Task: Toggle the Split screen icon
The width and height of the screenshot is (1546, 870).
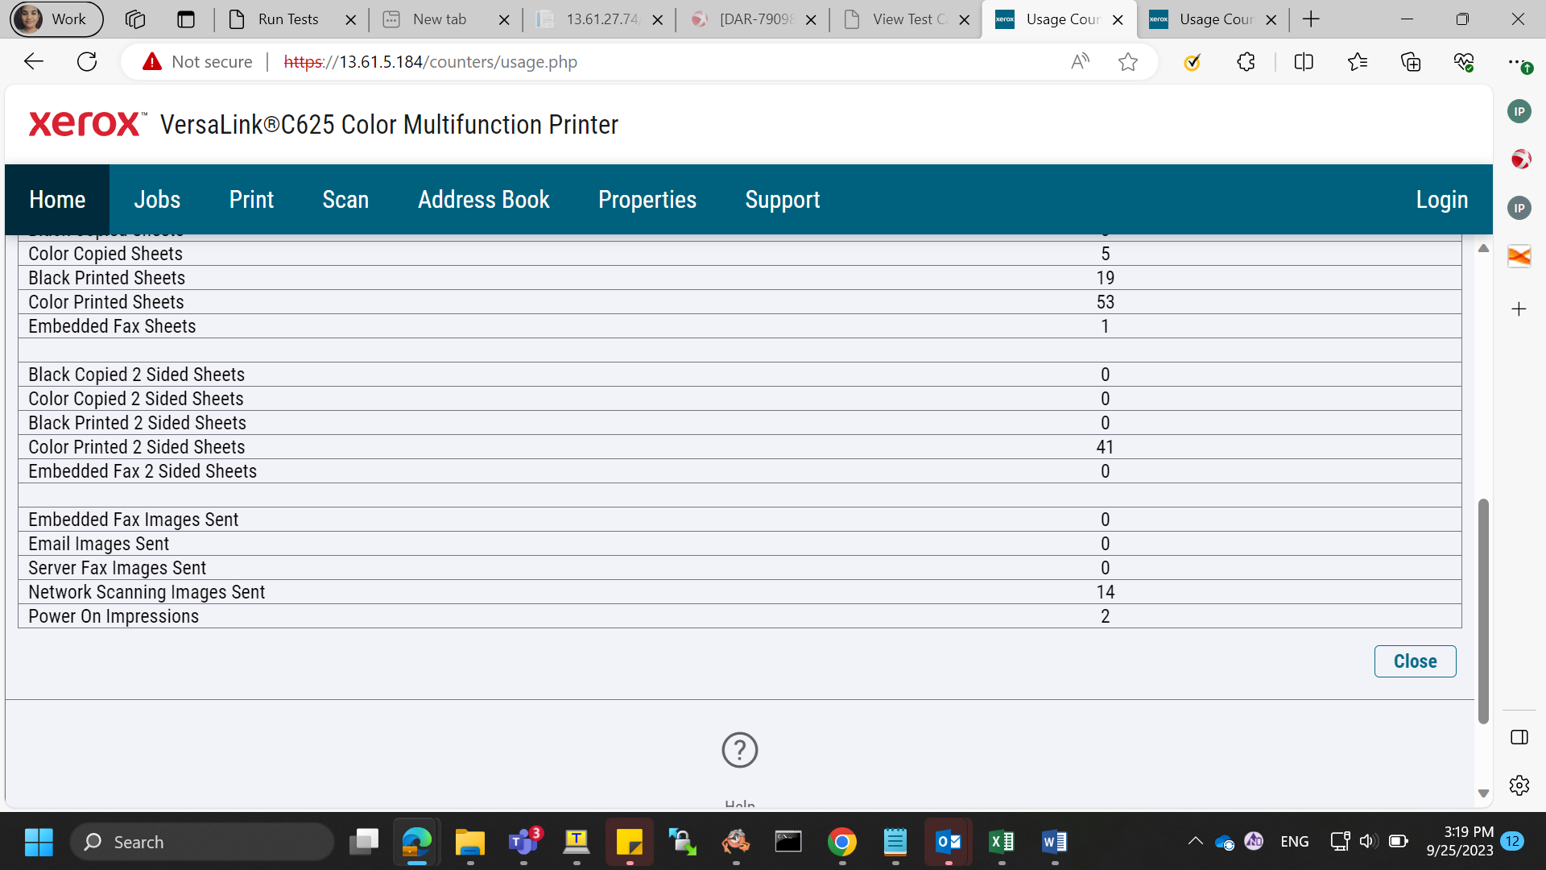Action: point(1304,62)
